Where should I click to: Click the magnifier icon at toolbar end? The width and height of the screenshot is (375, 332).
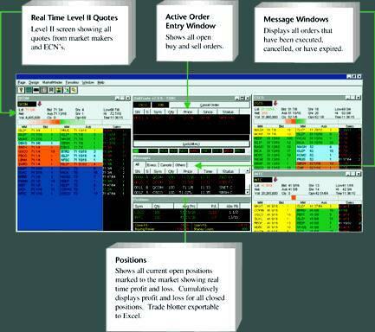[74, 90]
